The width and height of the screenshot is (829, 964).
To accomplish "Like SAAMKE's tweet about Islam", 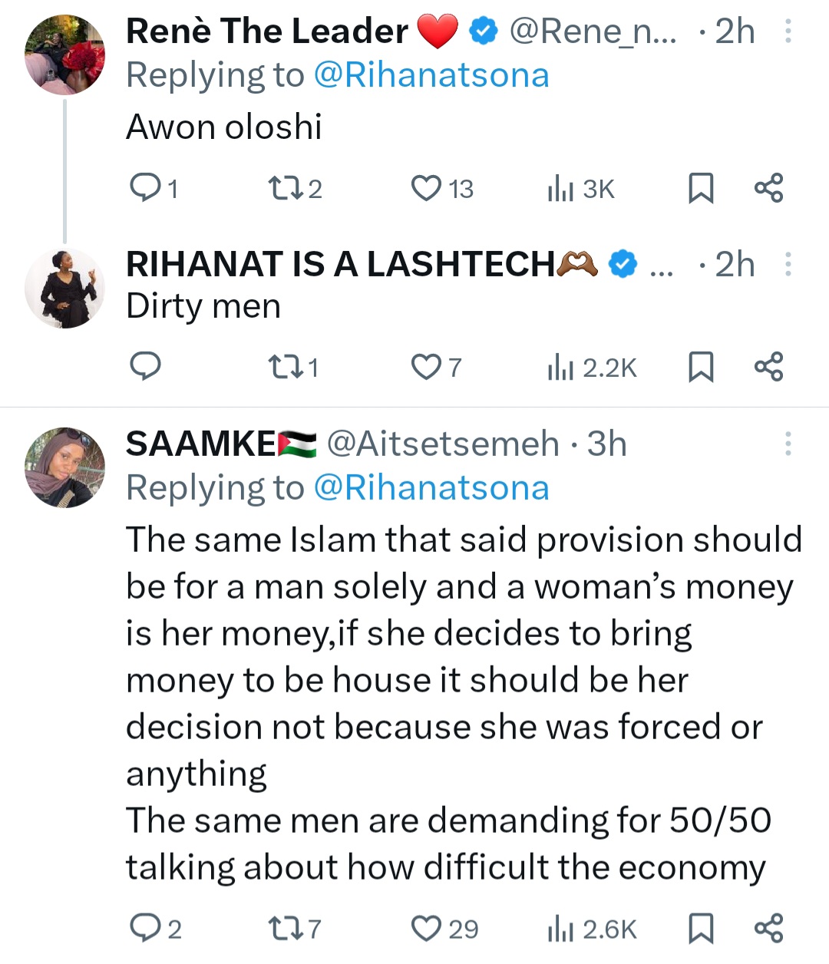I will 426,929.
